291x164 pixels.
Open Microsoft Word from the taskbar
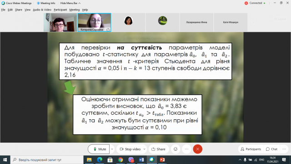(141, 160)
